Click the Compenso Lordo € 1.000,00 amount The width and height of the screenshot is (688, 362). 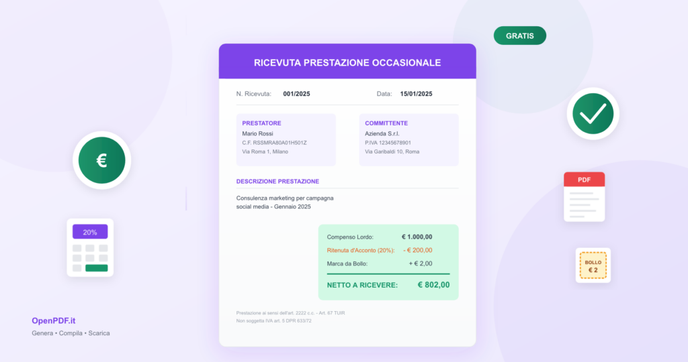point(417,237)
